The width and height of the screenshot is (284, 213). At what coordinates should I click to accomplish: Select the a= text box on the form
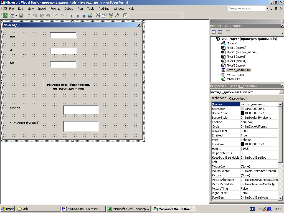(x=63, y=51)
